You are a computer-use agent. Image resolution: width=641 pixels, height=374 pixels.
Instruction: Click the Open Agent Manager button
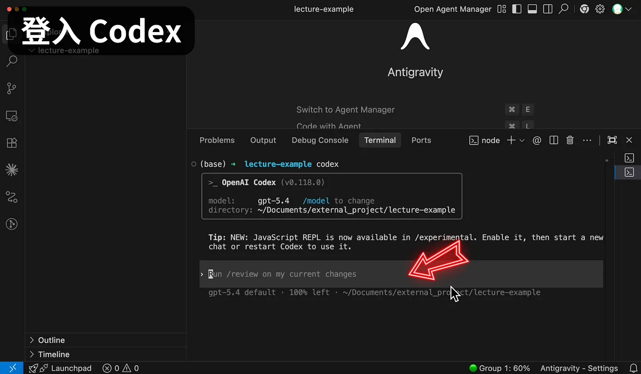tap(453, 9)
